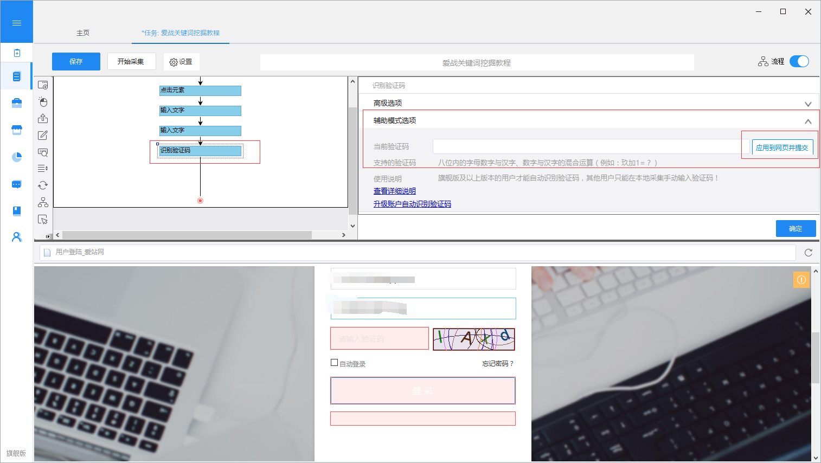Select the branch condition tool
The height and width of the screenshot is (463, 821).
pyautogui.click(x=43, y=202)
